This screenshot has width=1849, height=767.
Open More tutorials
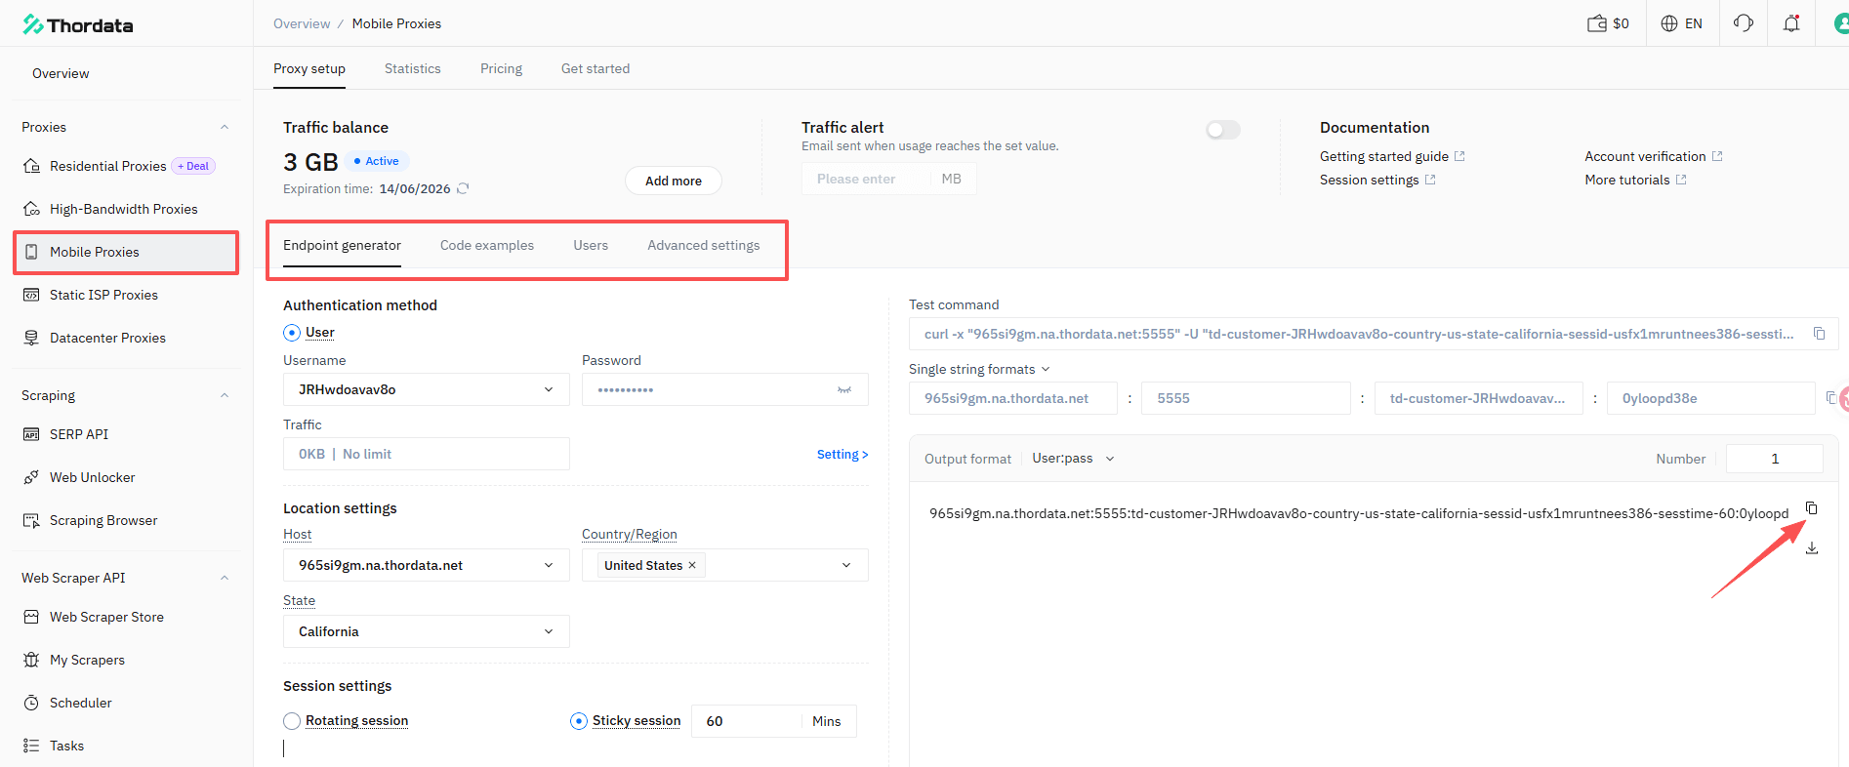tap(1635, 180)
